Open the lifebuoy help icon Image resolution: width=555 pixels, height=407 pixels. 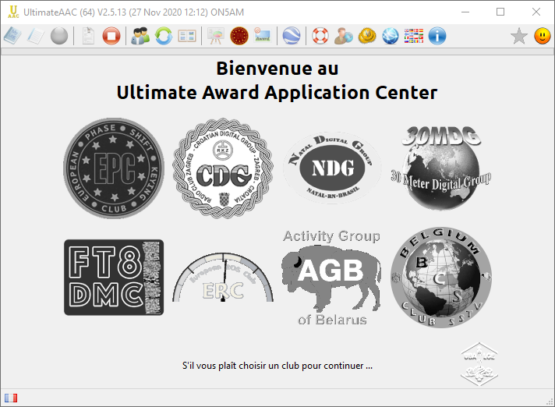320,36
